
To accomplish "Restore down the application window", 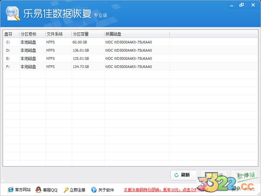I will (x=241, y=5).
